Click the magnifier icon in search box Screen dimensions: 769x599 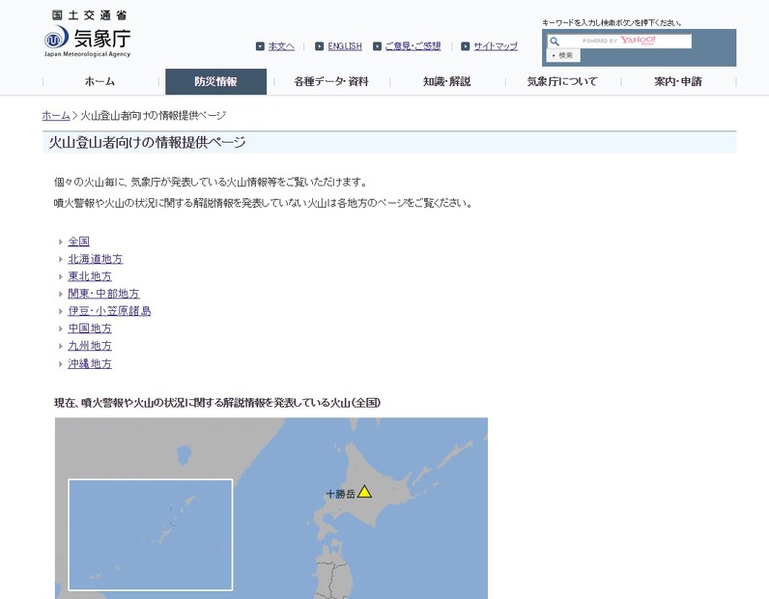pyautogui.click(x=555, y=42)
